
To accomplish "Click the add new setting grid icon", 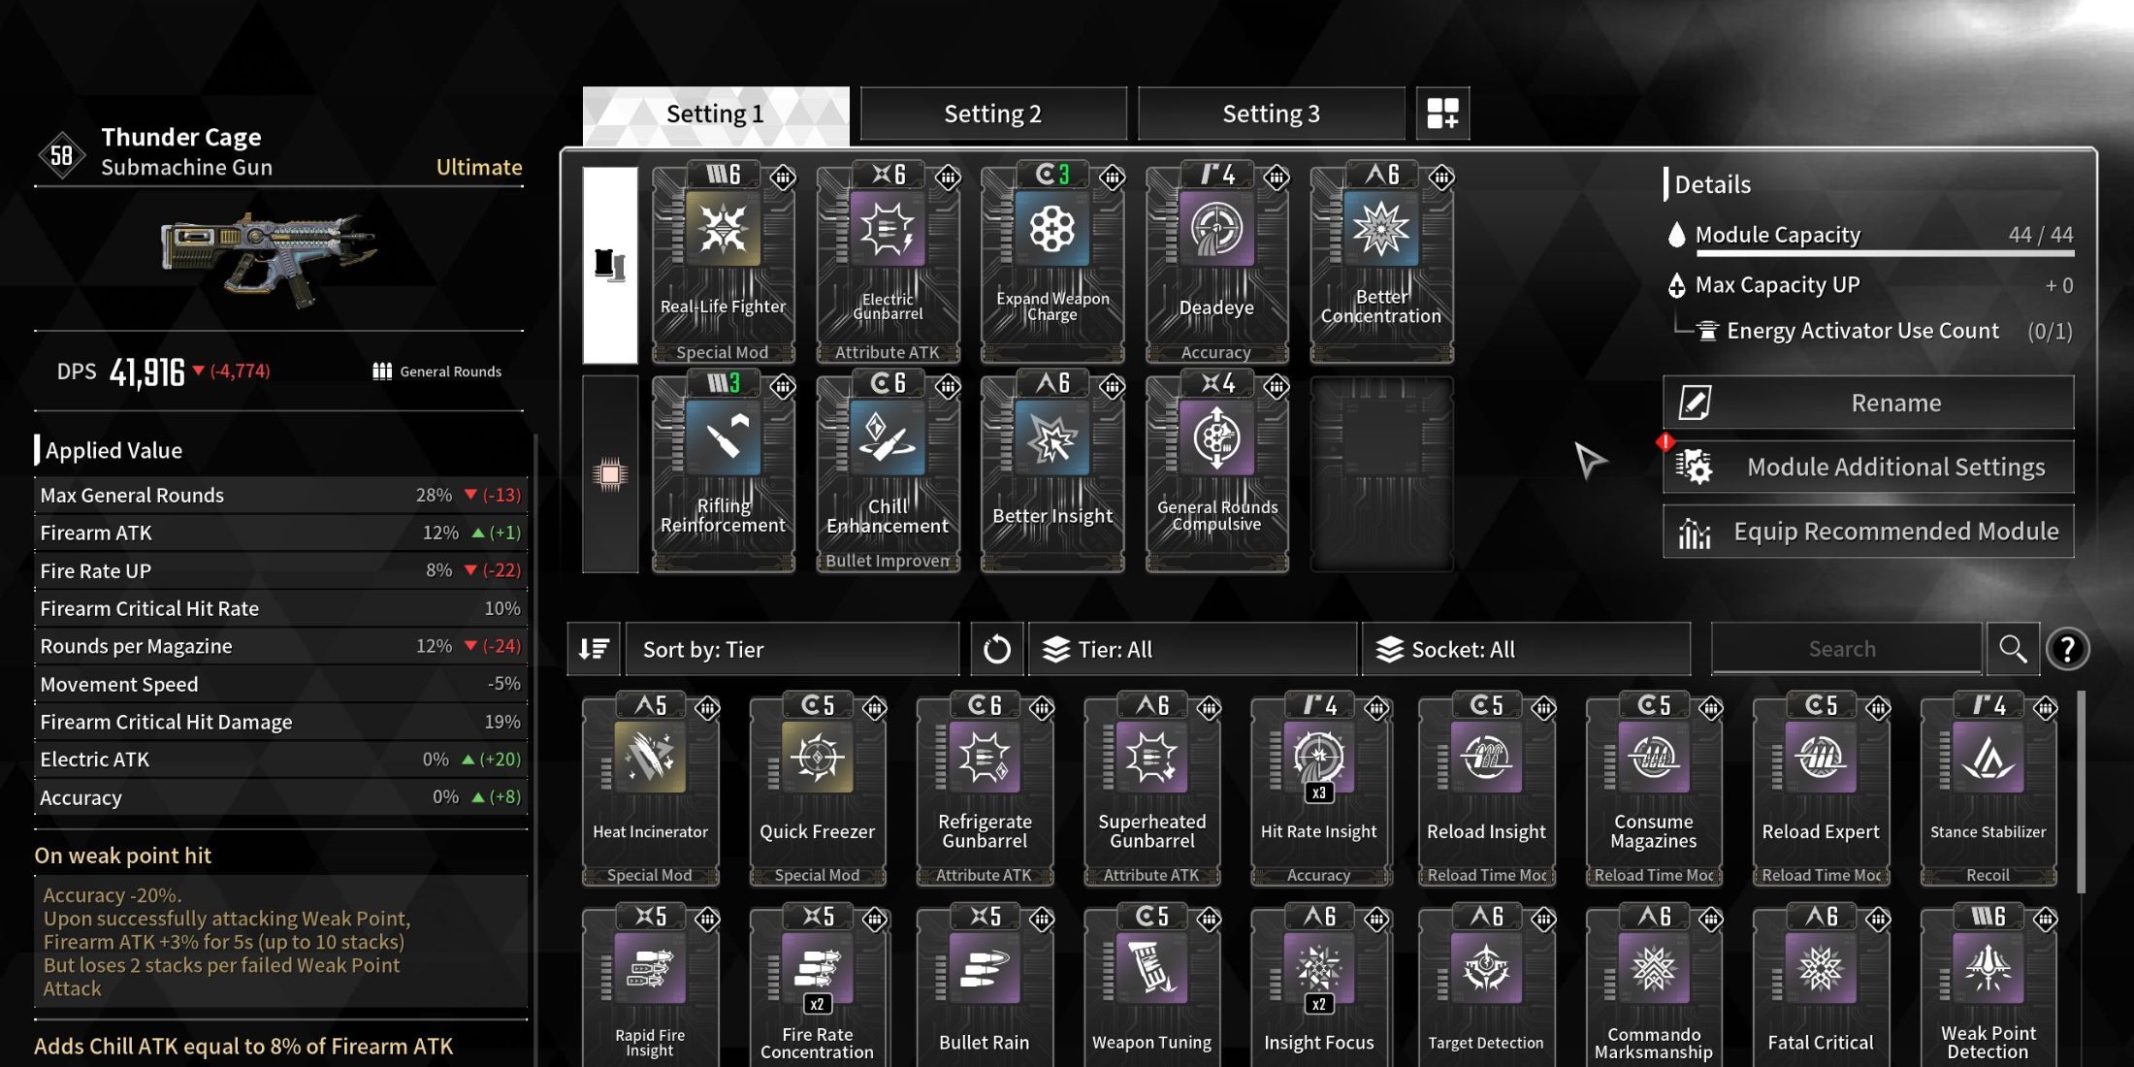I will [x=1439, y=113].
